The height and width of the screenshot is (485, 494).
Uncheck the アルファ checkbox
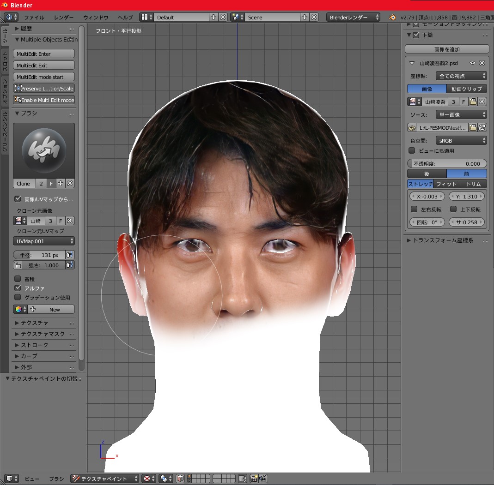coord(18,288)
